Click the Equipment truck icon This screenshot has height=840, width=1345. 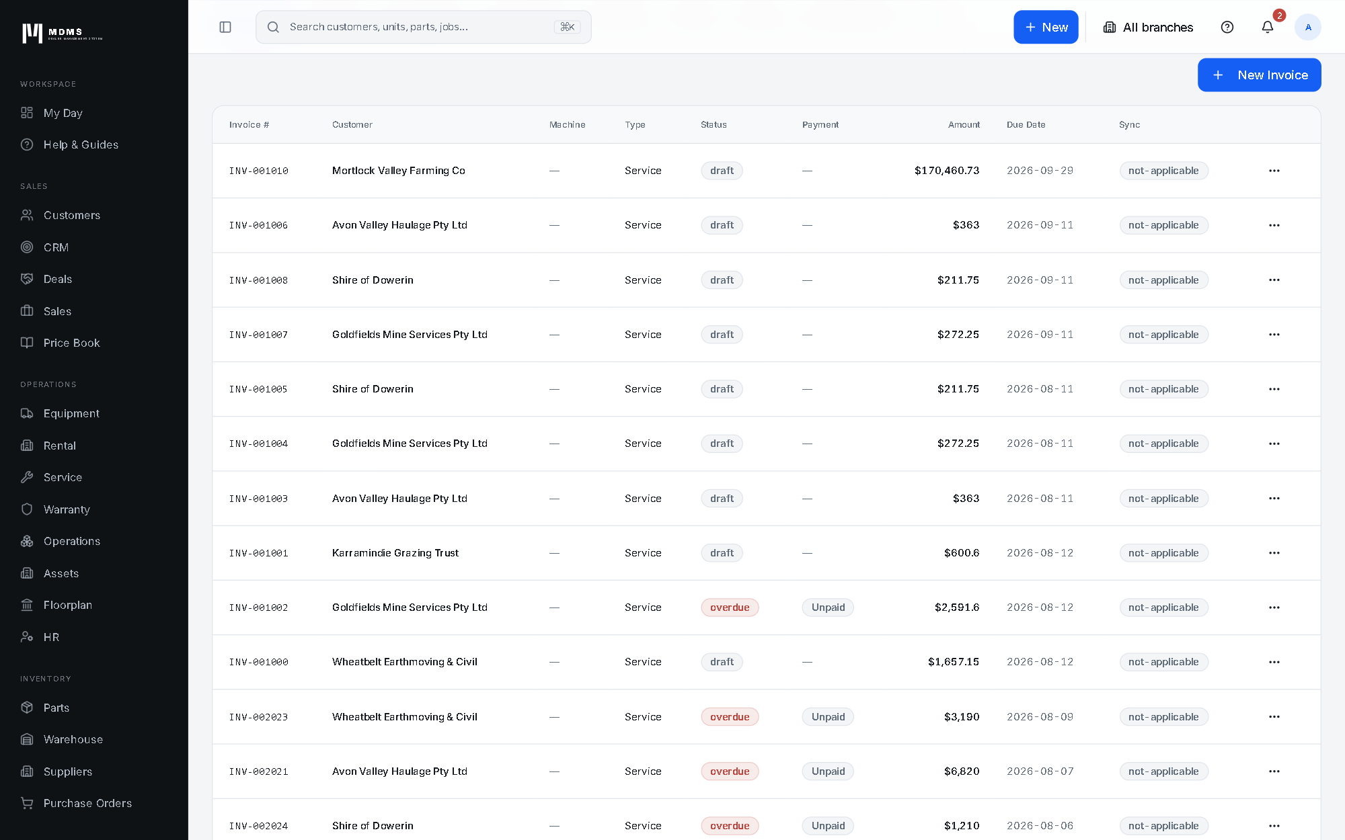27,413
